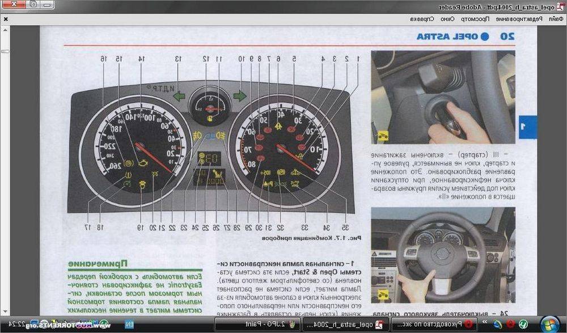
Task: Click the ignition key photo
Action: point(443,97)
